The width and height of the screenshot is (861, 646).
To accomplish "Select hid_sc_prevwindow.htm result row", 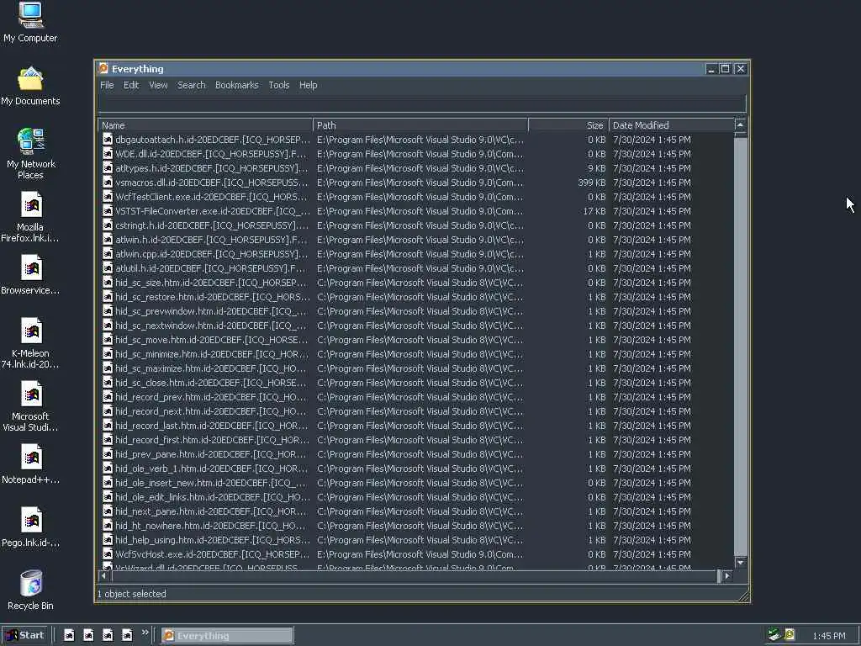I will [x=415, y=311].
